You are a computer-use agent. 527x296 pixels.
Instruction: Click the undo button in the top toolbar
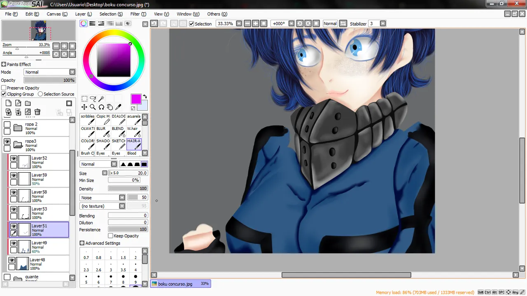(154, 23)
